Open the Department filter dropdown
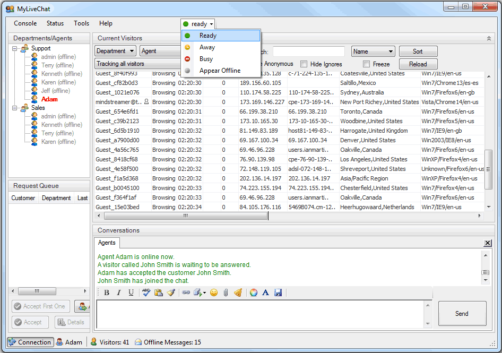 pyautogui.click(x=115, y=50)
